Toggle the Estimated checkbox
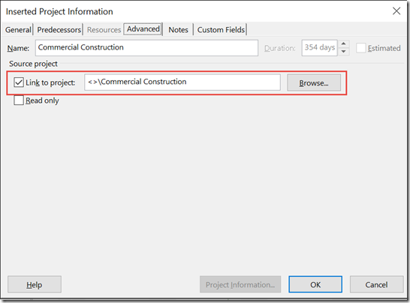 coord(361,48)
